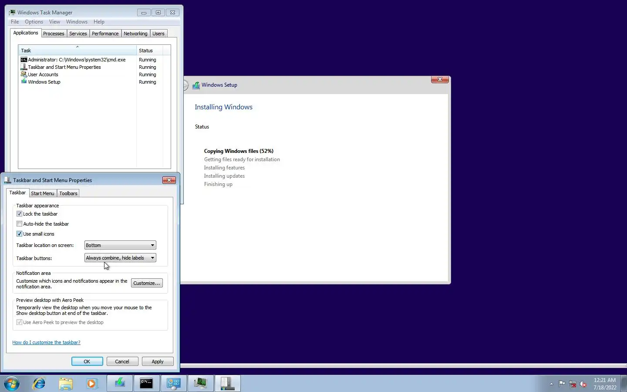
Task: Click Taskbar Properties title bar icon
Action: 8,180
